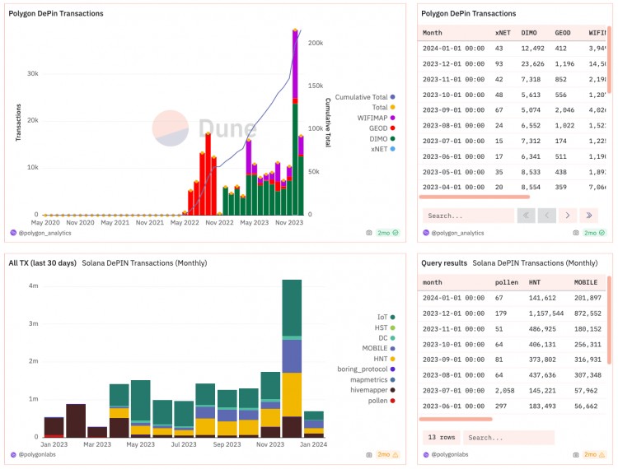This screenshot has height=469, width=618.
Task: Sort by HNT column header
Action: pos(535,282)
